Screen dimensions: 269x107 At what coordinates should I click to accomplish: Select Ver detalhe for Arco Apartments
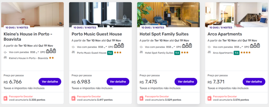tap(254, 81)
